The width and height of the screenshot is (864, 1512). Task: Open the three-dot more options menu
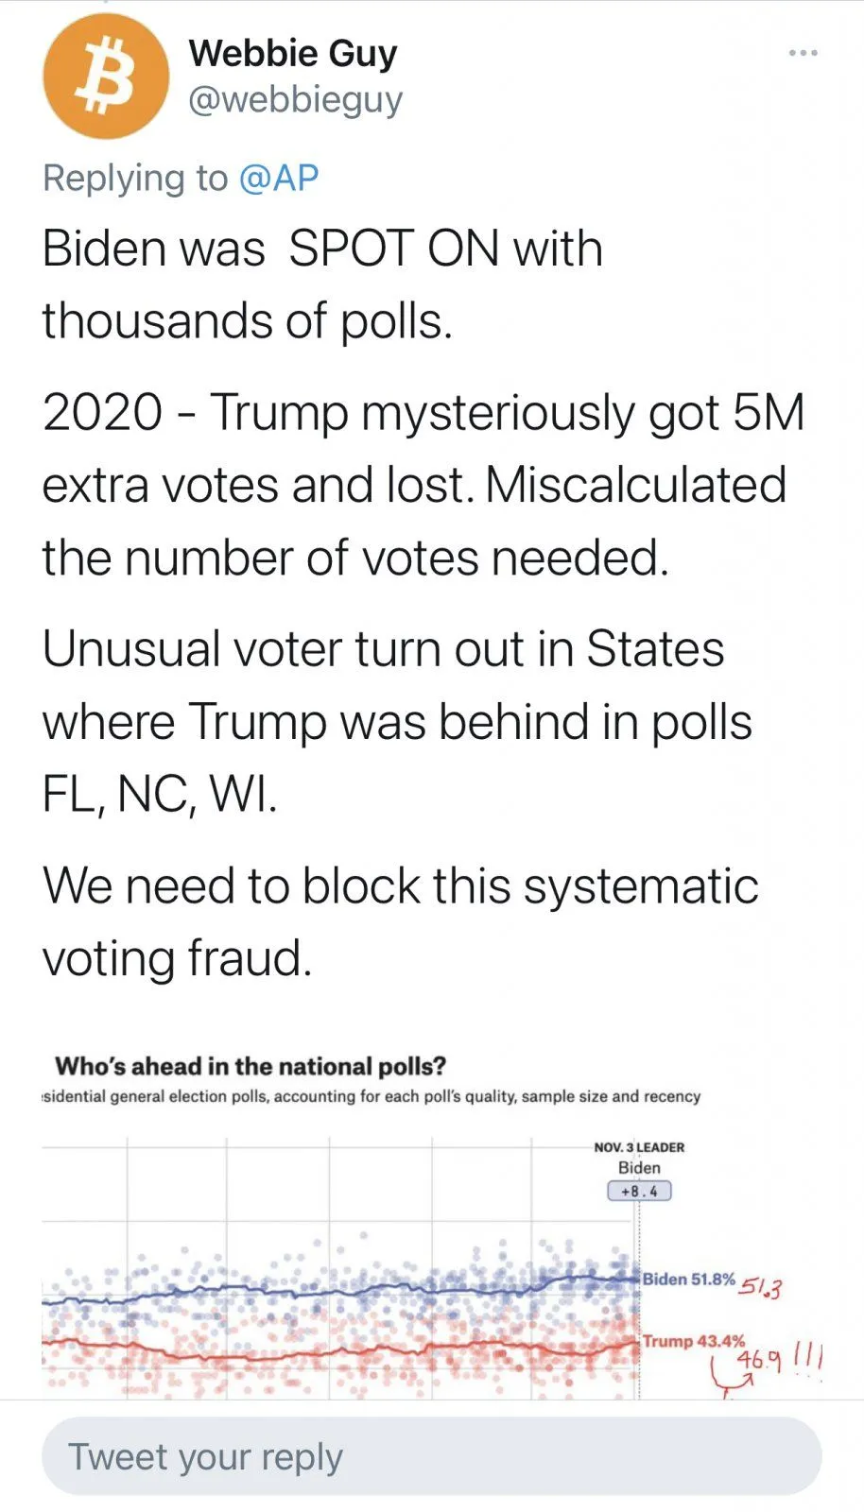(x=803, y=53)
